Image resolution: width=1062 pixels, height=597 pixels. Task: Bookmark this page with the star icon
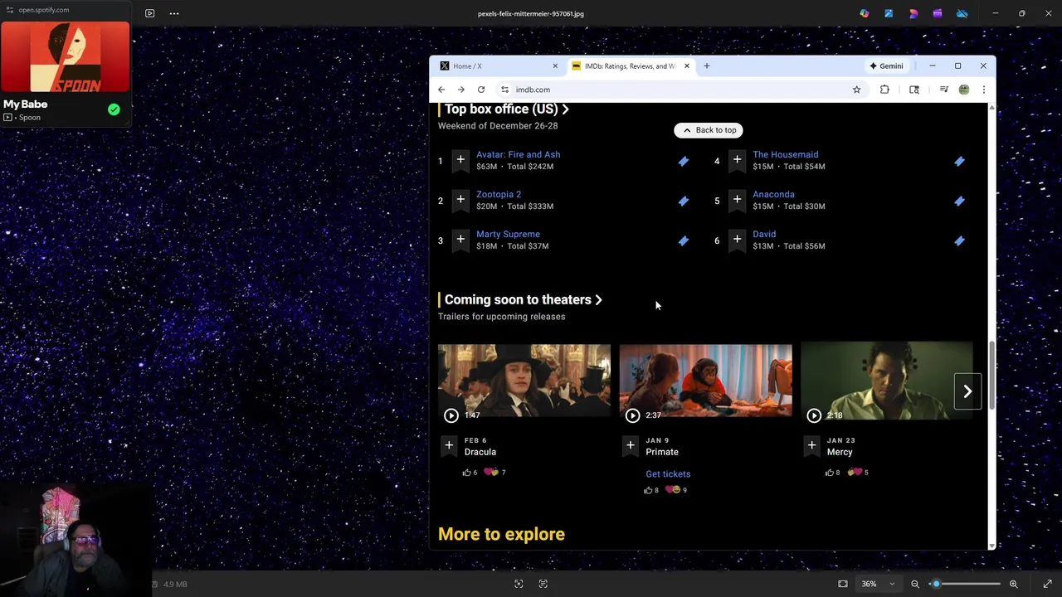click(856, 90)
